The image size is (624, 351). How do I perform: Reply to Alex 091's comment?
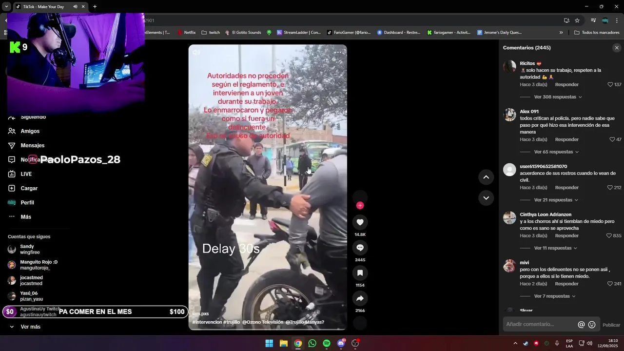tap(566, 139)
